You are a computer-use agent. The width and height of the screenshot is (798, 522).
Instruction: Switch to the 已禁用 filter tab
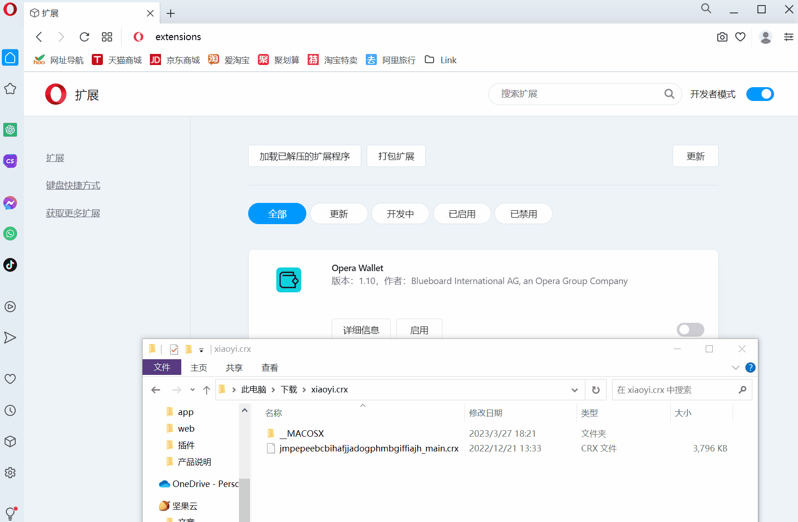pyautogui.click(x=523, y=214)
